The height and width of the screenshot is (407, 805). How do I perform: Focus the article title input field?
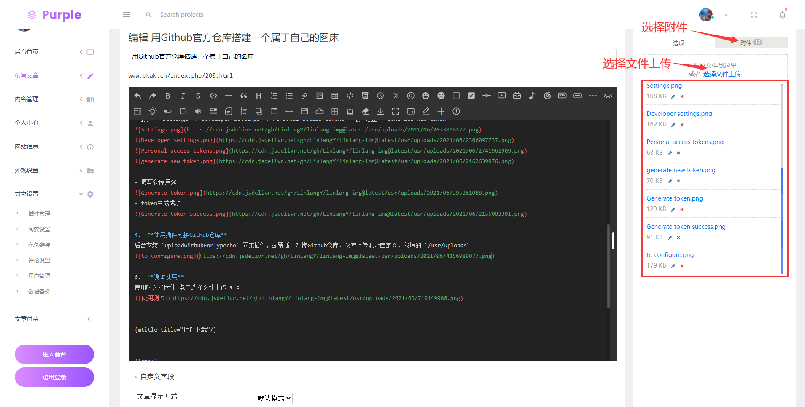click(372, 56)
